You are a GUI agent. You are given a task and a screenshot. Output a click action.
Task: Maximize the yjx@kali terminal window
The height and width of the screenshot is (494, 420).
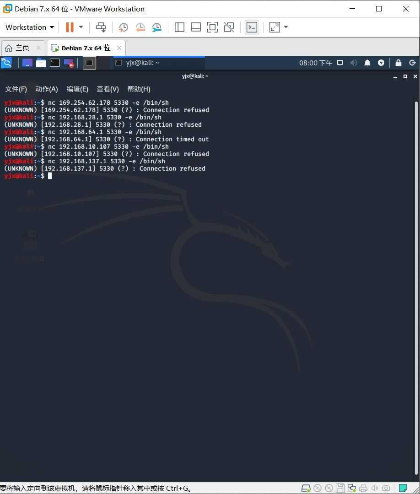tap(405, 76)
